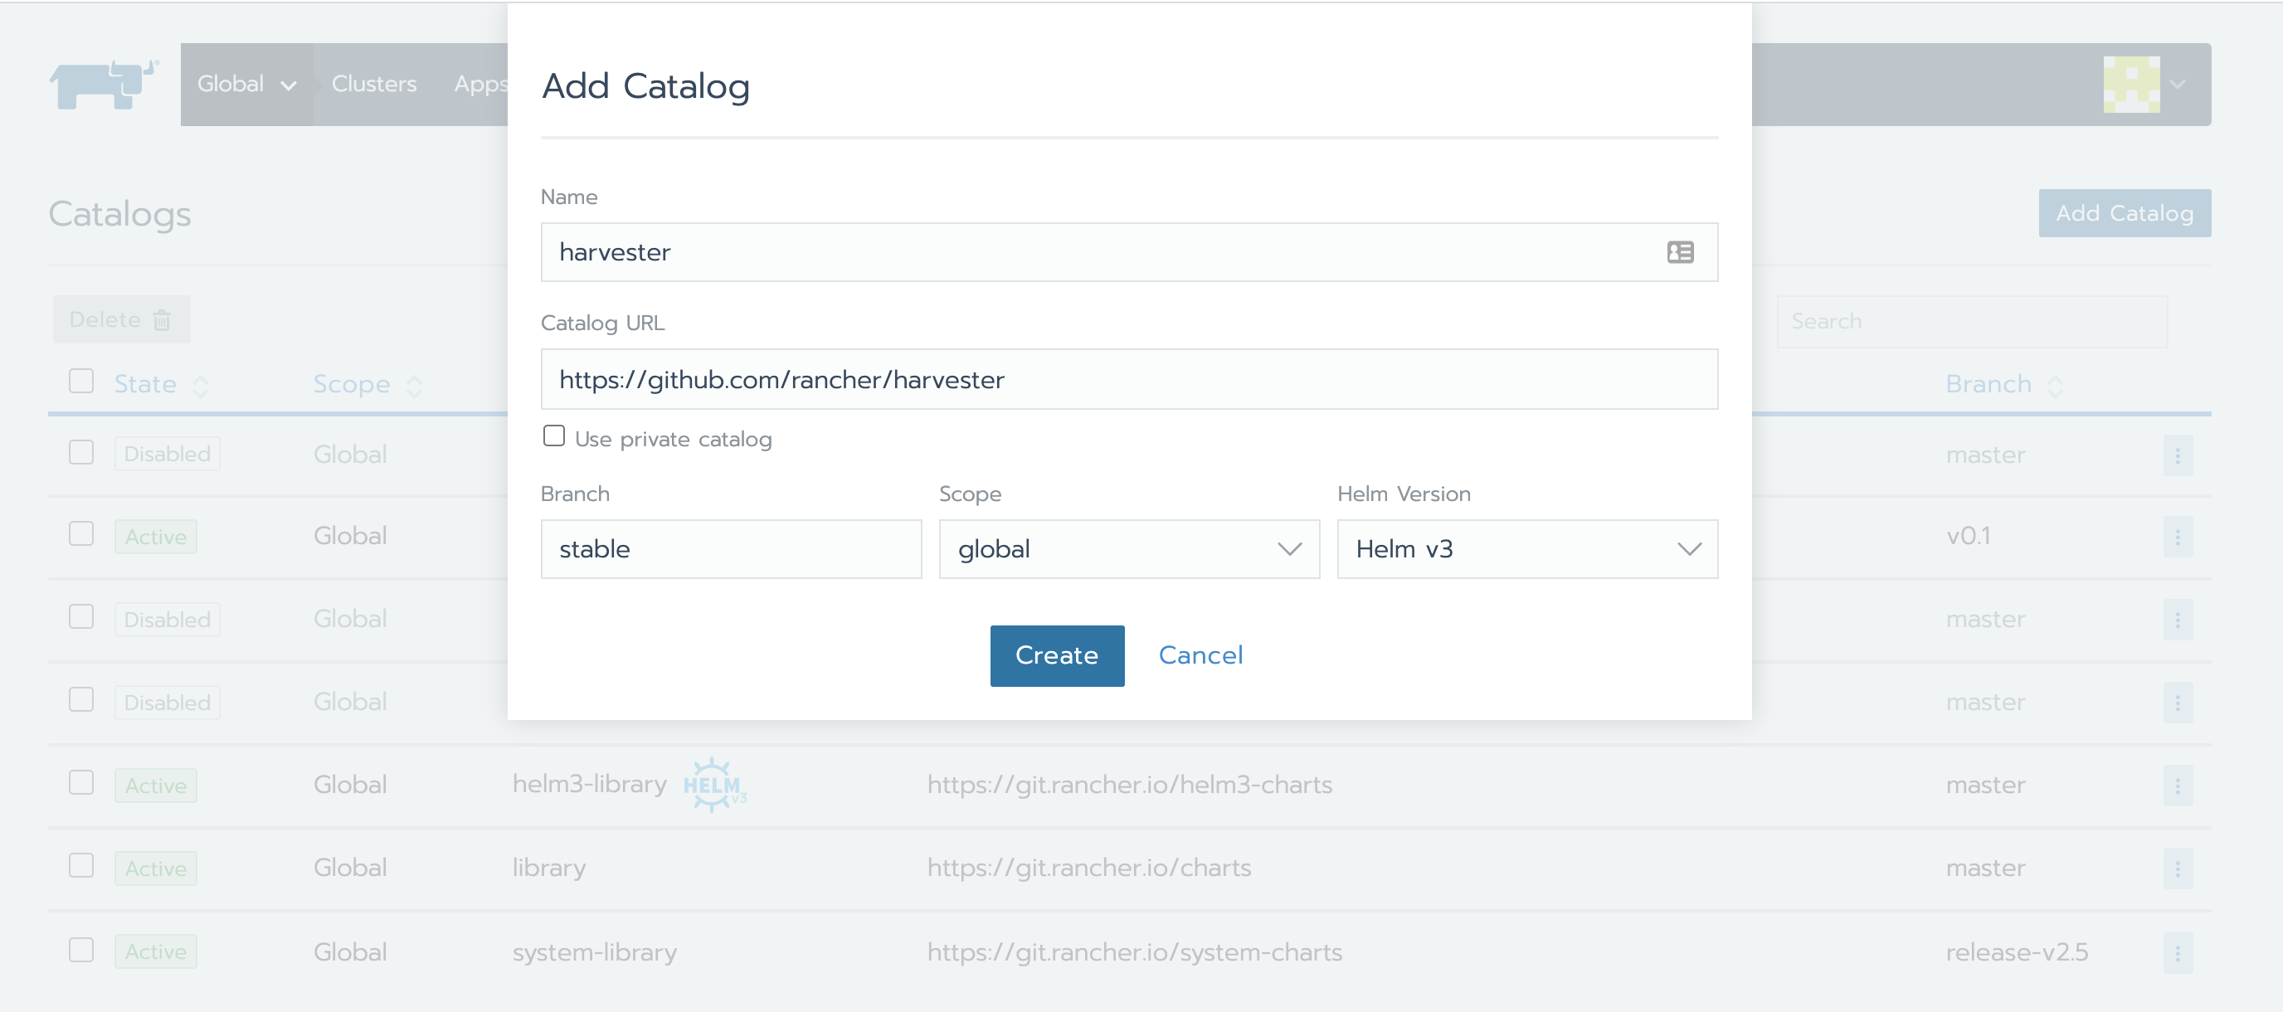The image size is (2283, 1012).
Task: Click the https://git.rancher.io/helm3-charts URL
Action: tap(1130, 786)
